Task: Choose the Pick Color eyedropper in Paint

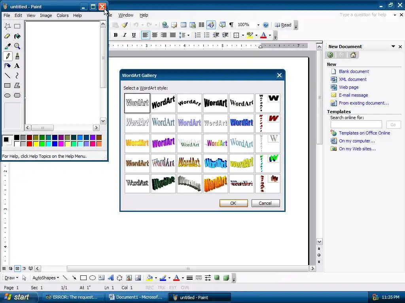Action: pyautogui.click(x=7, y=46)
